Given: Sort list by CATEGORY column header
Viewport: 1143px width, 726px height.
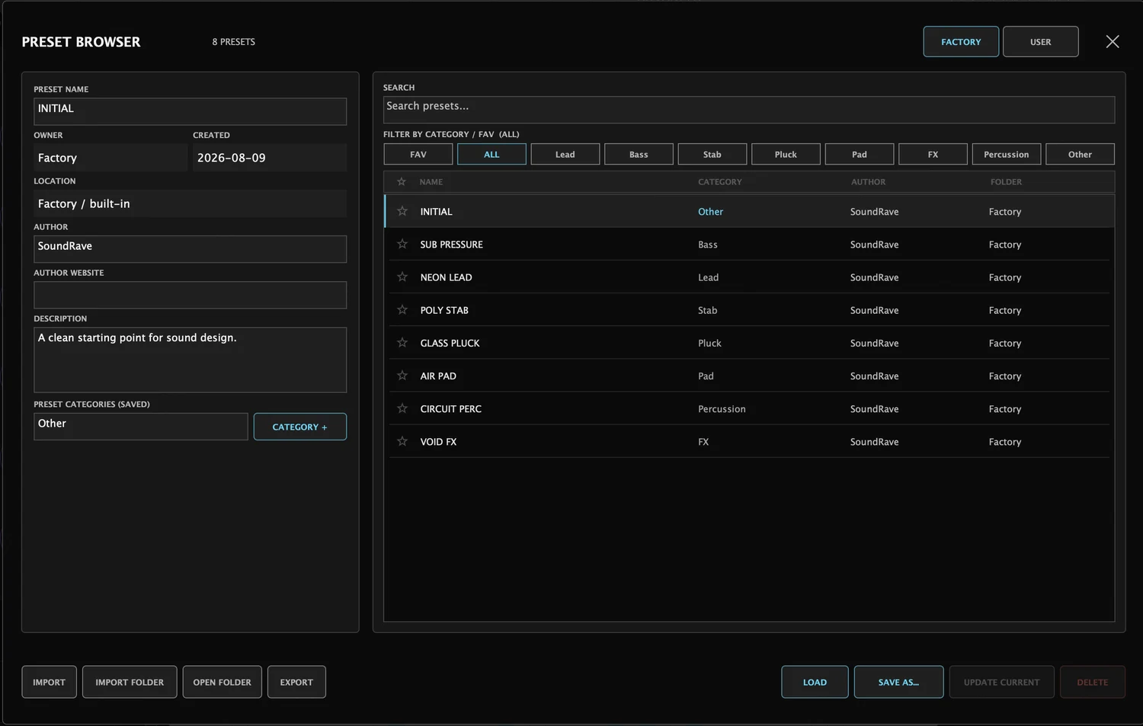Looking at the screenshot, I should point(719,182).
